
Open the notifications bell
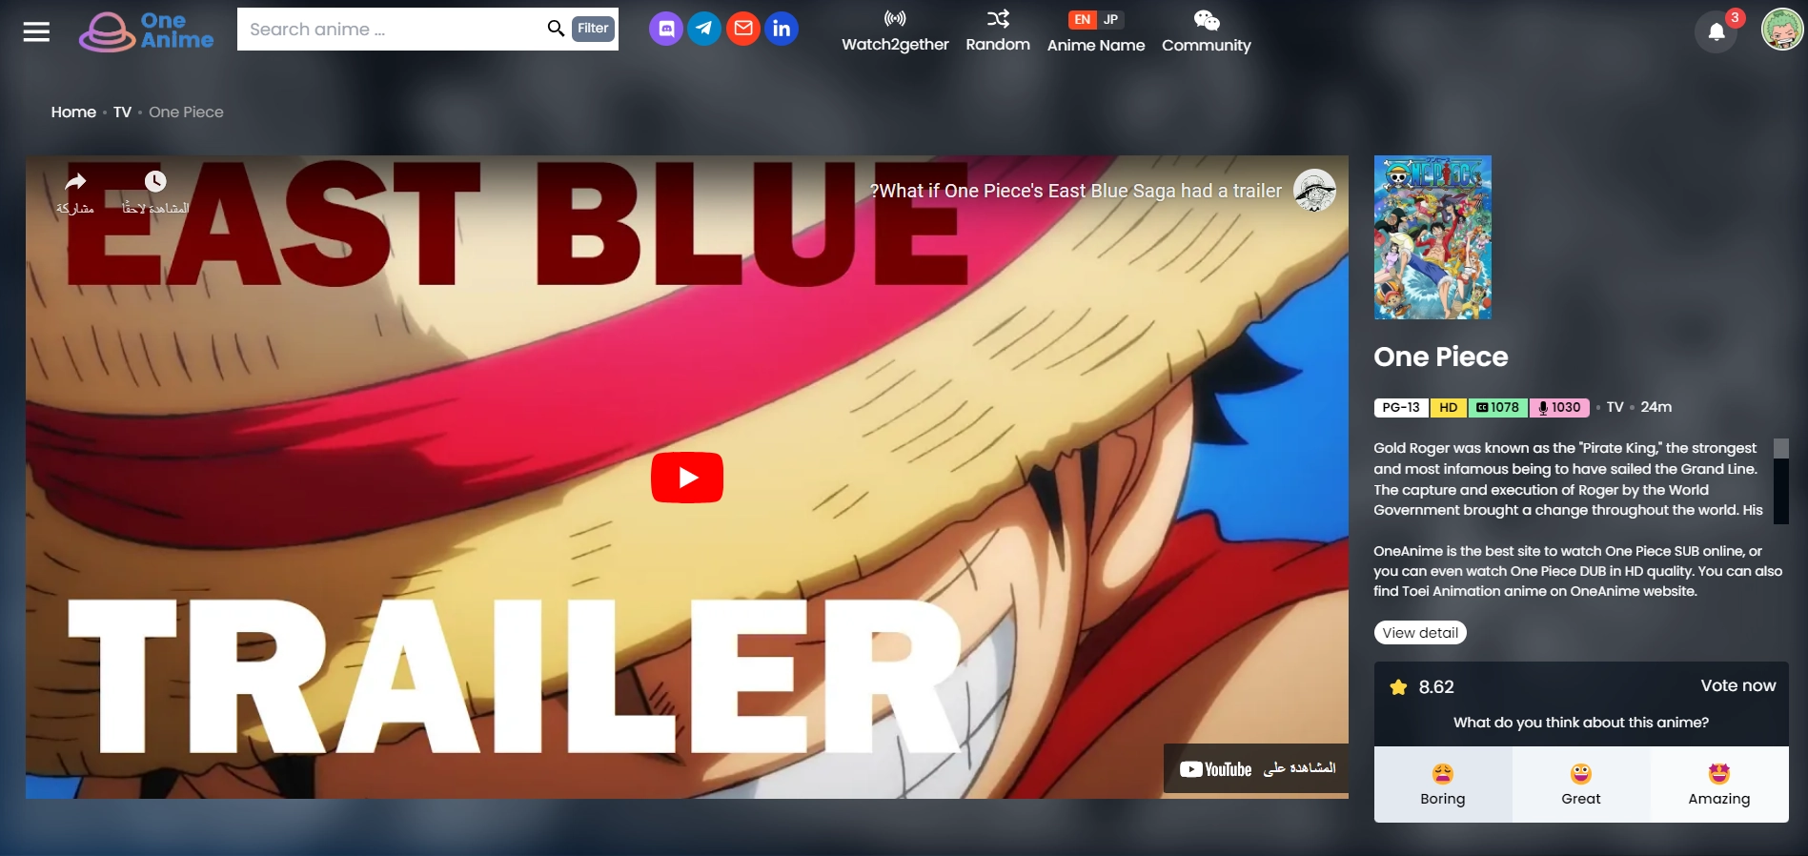pos(1717,32)
